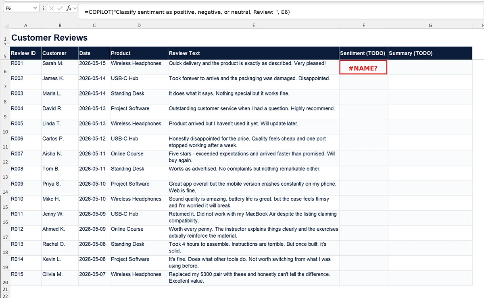Open Insert Function via fx icon
The height and width of the screenshot is (298, 484).
(69, 8)
